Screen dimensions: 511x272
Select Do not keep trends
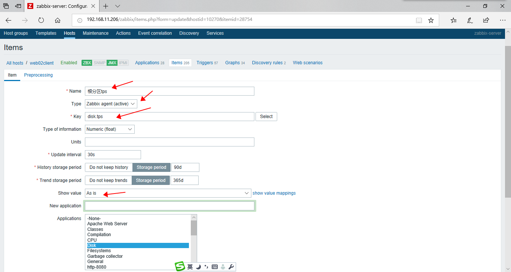(x=108, y=180)
